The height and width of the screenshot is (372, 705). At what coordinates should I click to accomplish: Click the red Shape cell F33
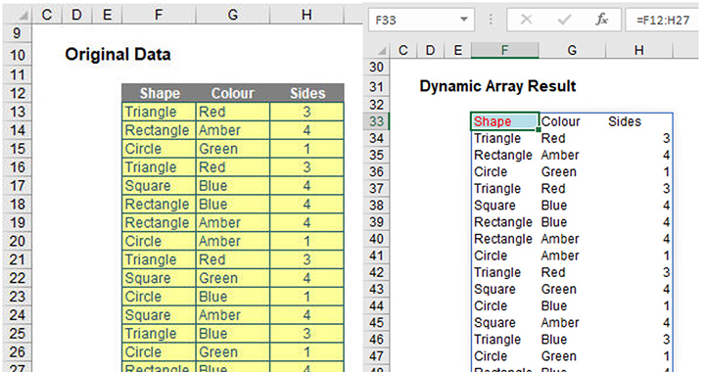505,121
